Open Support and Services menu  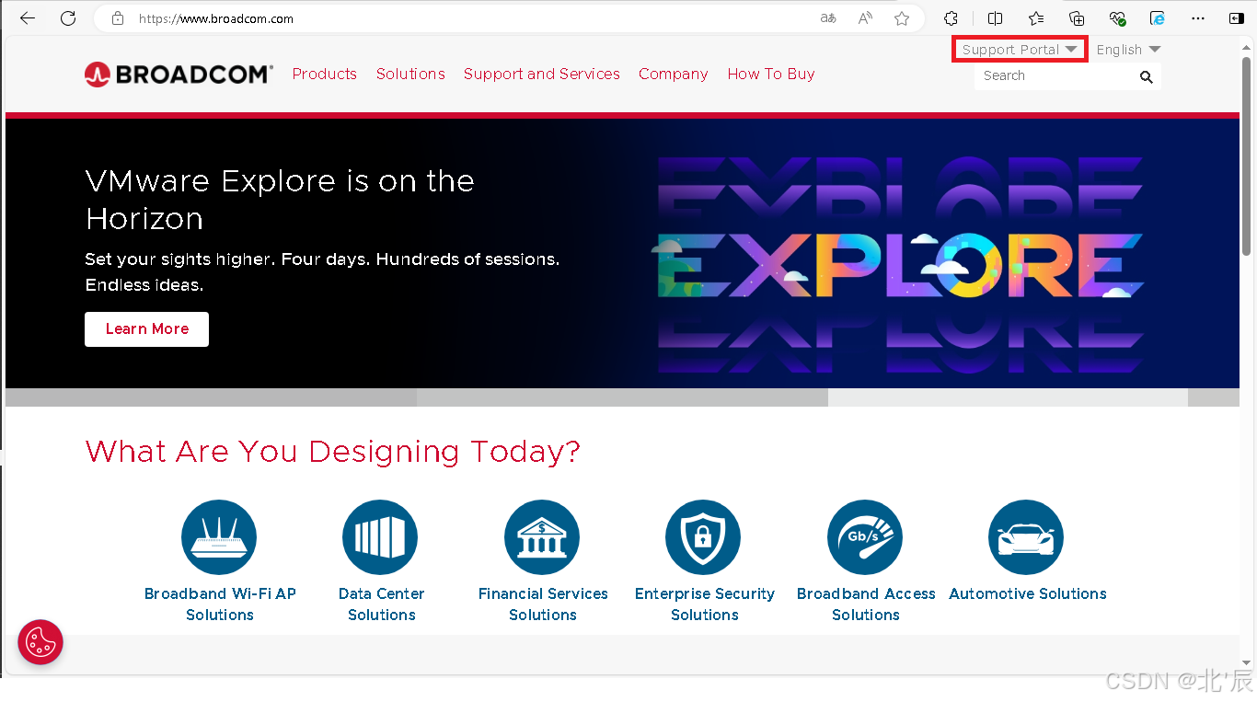542,74
